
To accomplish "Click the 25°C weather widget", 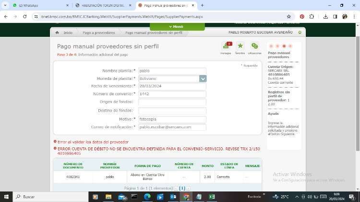I will pos(281,197).
